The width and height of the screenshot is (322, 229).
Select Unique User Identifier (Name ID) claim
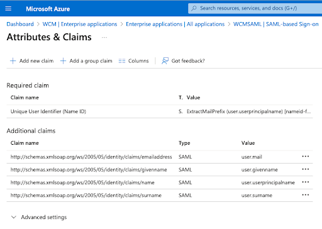(48, 111)
